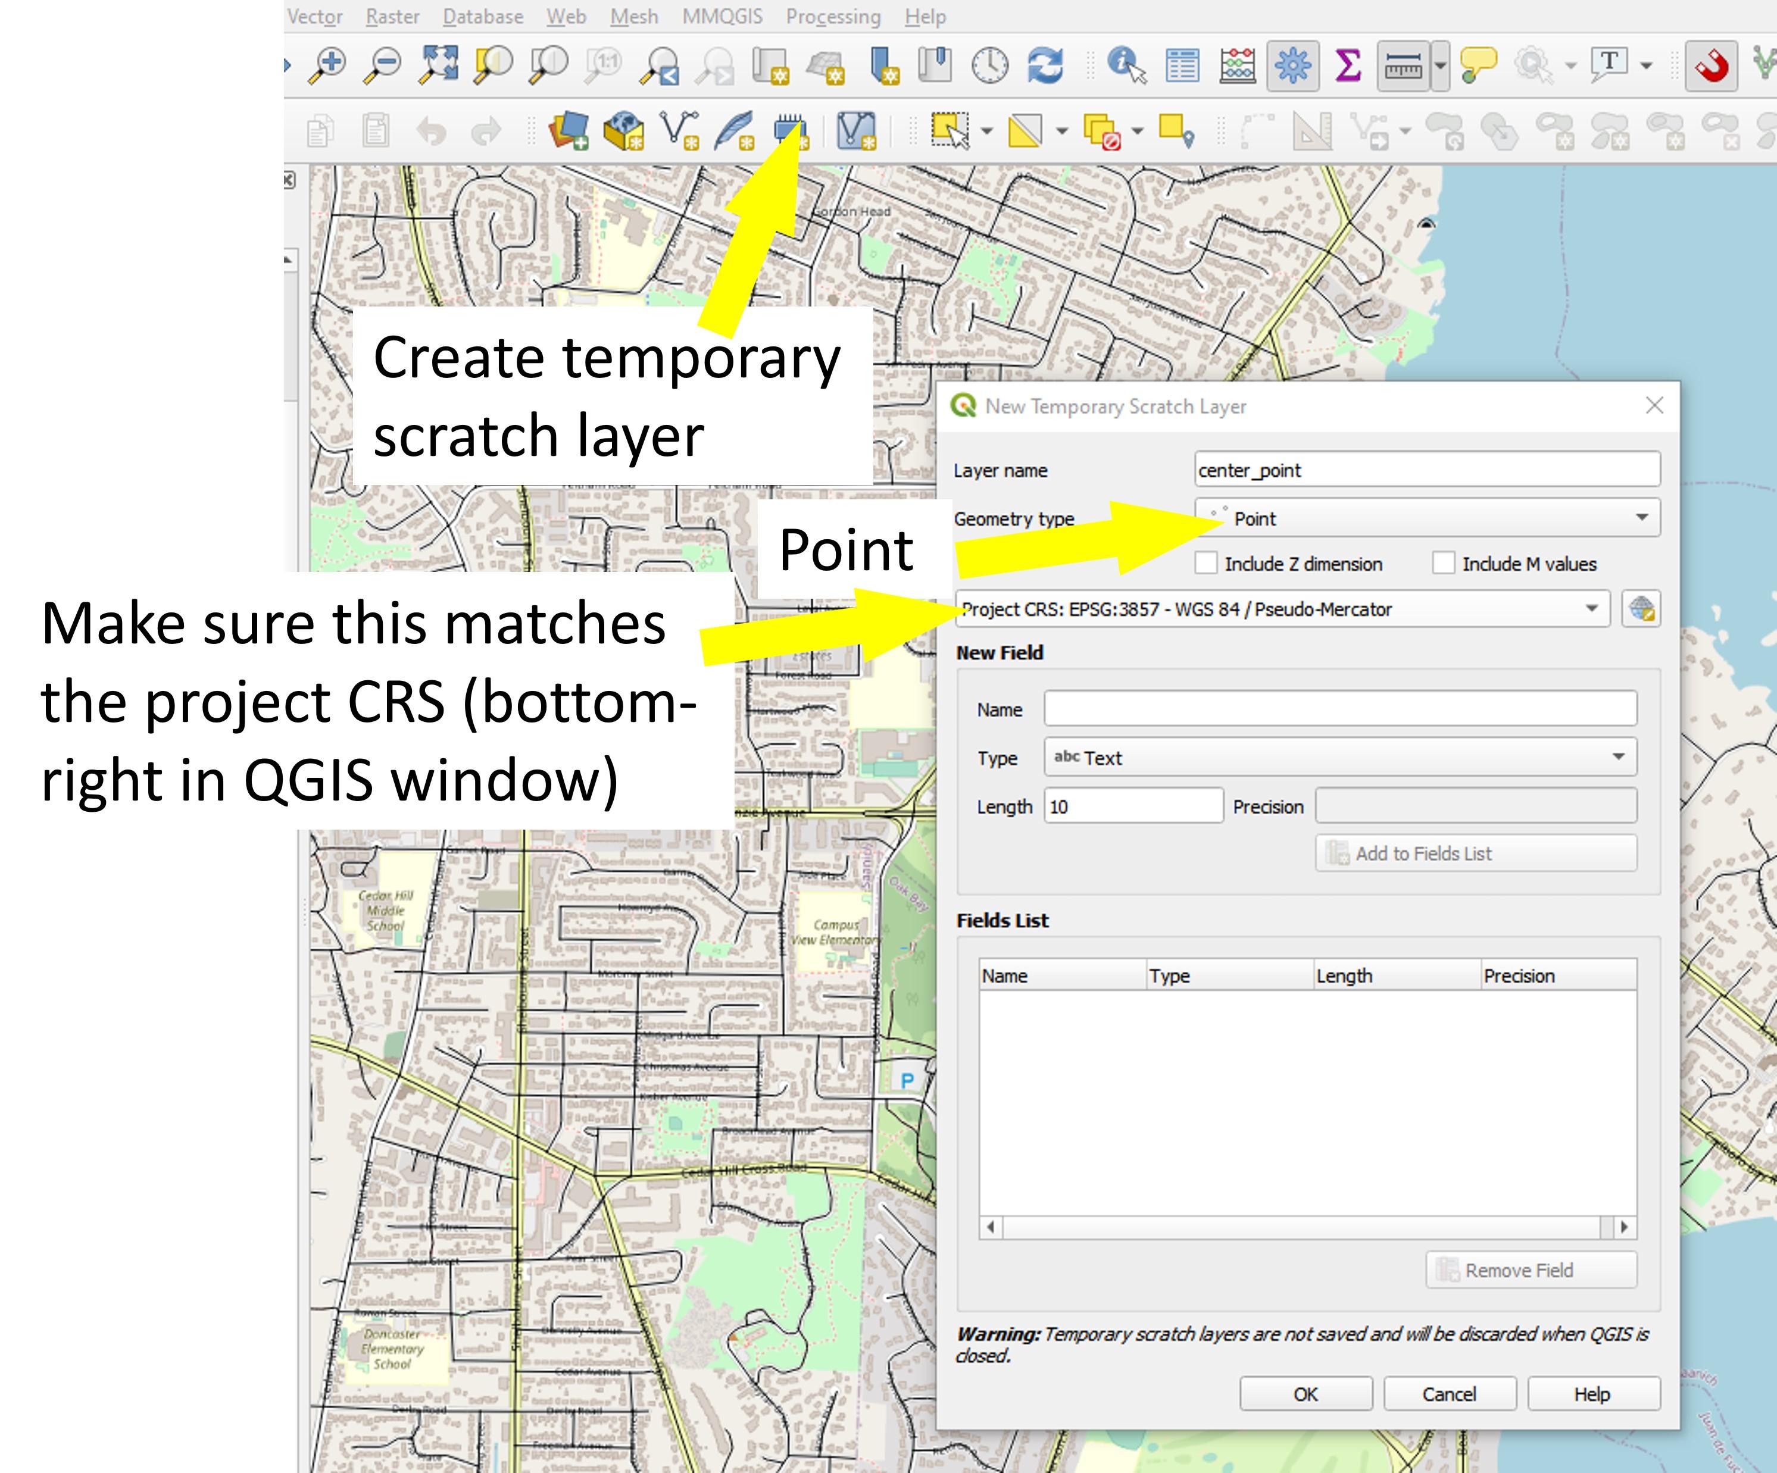The image size is (1777, 1473).
Task: Click the Help button in dialog
Action: (1594, 1393)
